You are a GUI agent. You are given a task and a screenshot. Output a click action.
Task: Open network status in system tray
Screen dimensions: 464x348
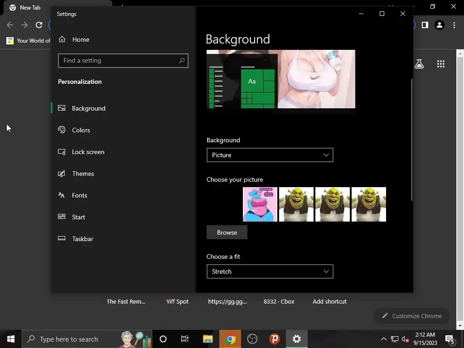(x=395, y=339)
